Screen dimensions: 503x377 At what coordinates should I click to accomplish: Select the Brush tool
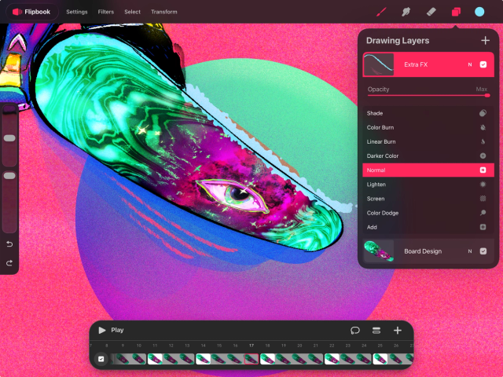[x=381, y=12]
